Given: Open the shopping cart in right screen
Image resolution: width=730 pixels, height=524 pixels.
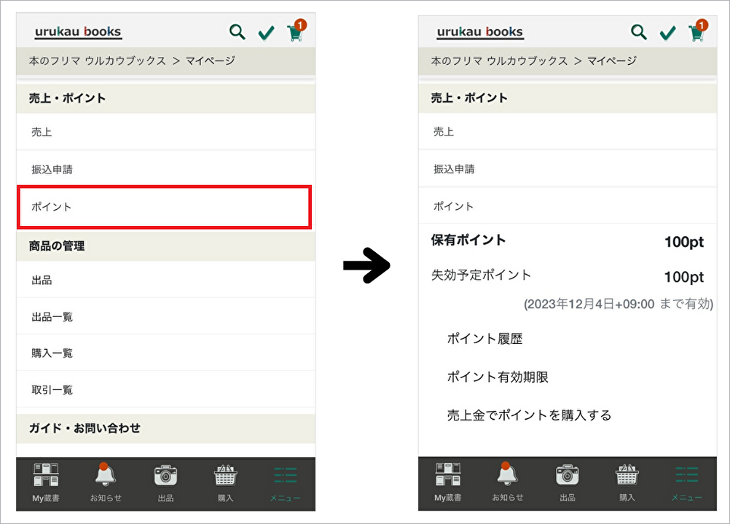Looking at the screenshot, I should pos(696,33).
